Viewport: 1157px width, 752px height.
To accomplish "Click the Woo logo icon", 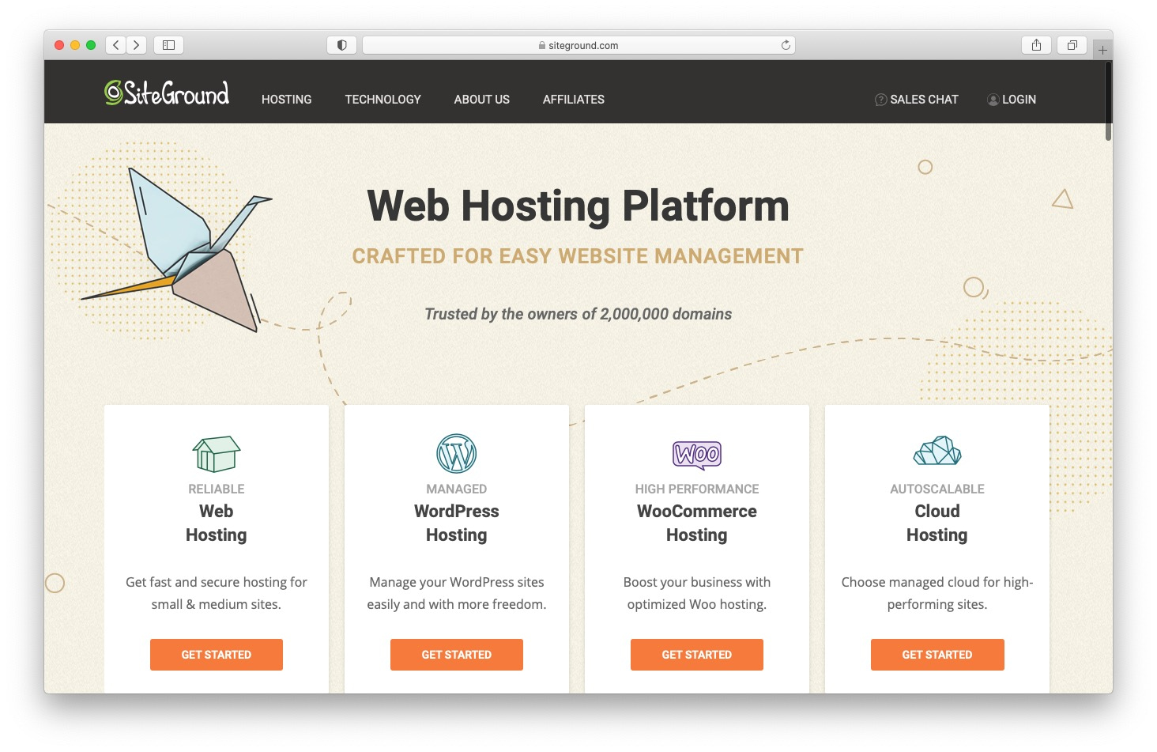I will tap(697, 455).
